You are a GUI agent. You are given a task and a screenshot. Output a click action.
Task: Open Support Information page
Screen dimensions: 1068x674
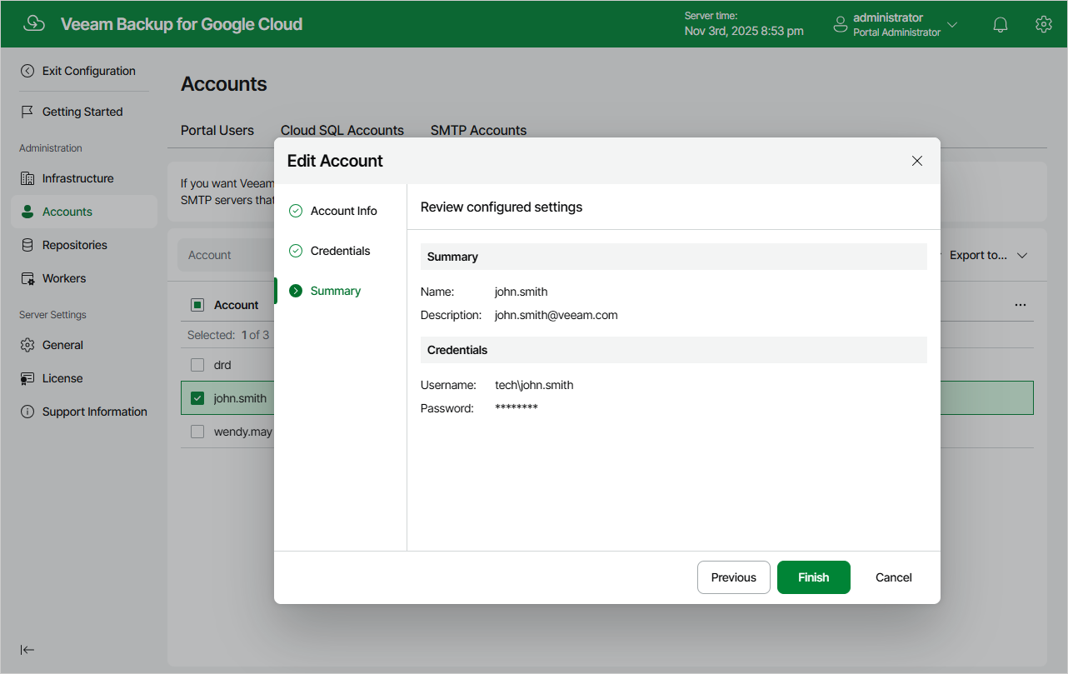click(x=95, y=412)
